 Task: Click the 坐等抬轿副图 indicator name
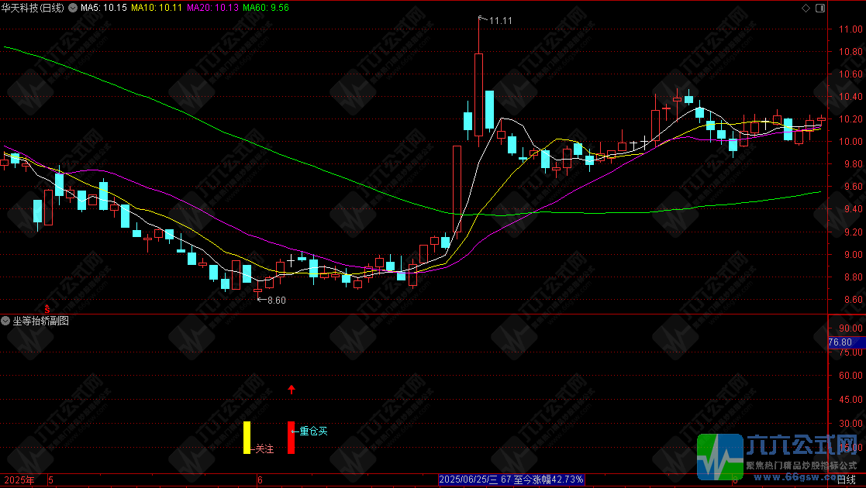[x=41, y=321]
